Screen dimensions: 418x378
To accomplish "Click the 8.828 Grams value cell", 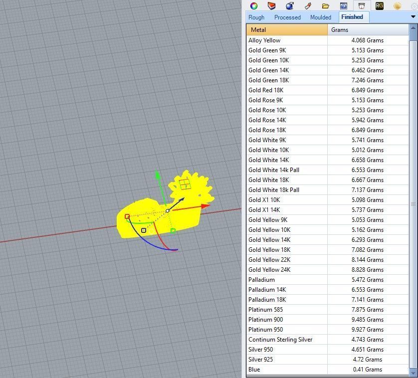I will click(x=368, y=269).
